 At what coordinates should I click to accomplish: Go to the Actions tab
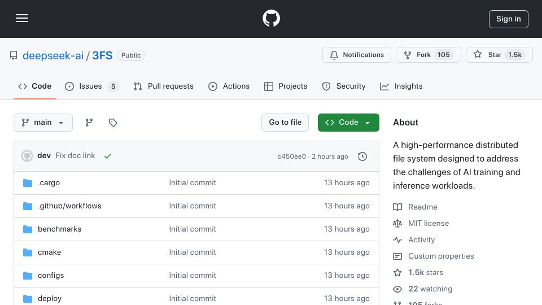(x=229, y=86)
